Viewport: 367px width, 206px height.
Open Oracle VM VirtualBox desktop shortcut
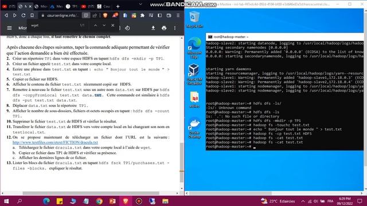tap(194, 74)
